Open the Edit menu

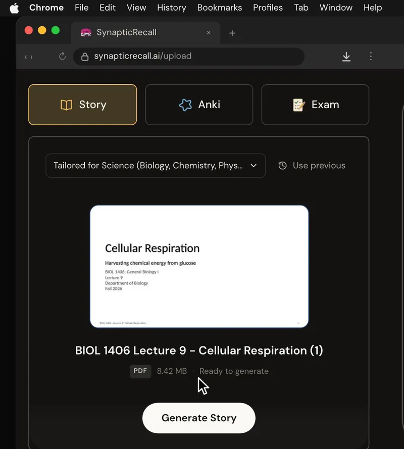(x=108, y=8)
